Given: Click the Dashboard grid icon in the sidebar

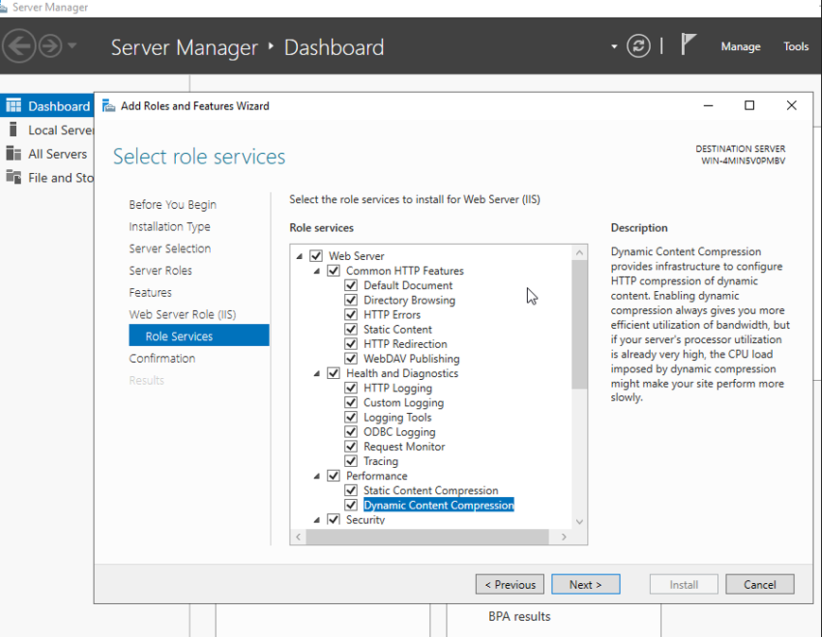Looking at the screenshot, I should coord(13,106).
